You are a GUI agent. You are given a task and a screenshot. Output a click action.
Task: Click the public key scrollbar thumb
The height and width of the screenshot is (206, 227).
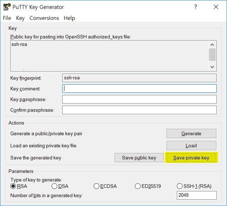212,54
